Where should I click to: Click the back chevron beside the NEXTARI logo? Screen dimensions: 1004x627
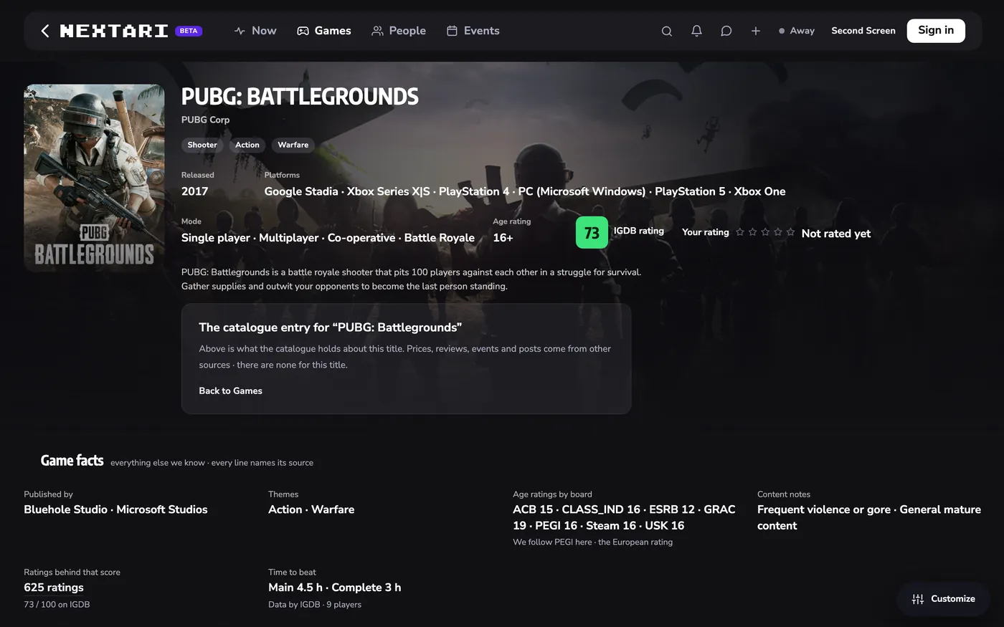(45, 31)
